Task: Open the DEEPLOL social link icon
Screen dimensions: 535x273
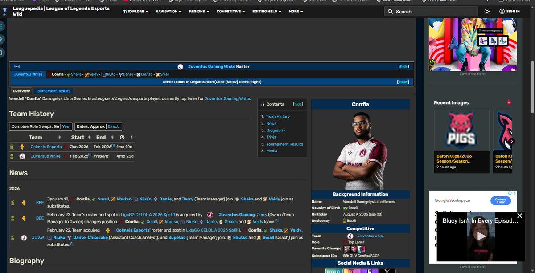Action: 334,271
